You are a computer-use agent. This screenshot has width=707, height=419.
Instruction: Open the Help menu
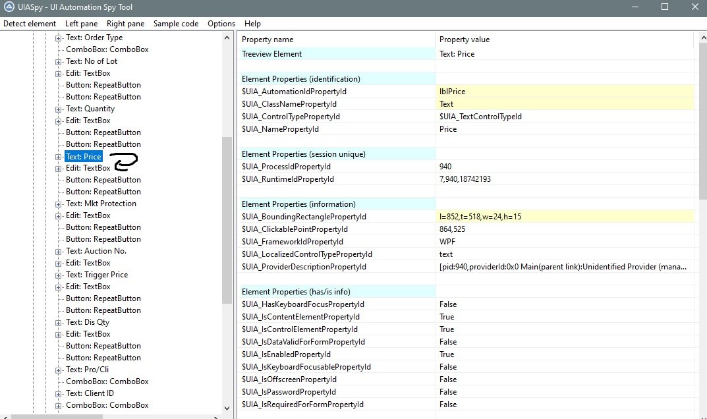[252, 24]
